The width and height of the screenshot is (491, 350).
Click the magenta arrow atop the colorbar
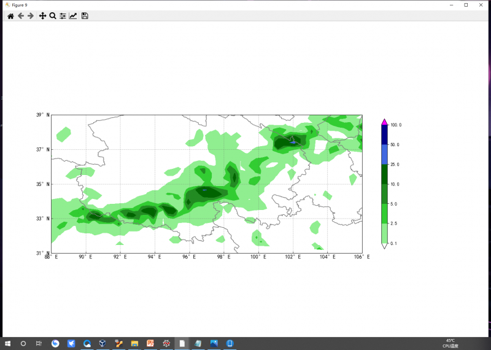pos(384,122)
